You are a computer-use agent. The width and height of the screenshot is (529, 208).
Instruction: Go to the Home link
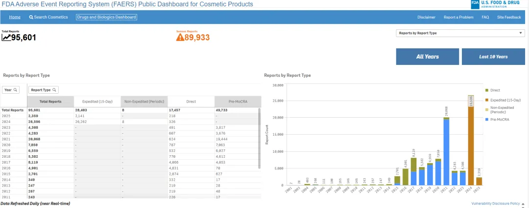(x=15, y=17)
